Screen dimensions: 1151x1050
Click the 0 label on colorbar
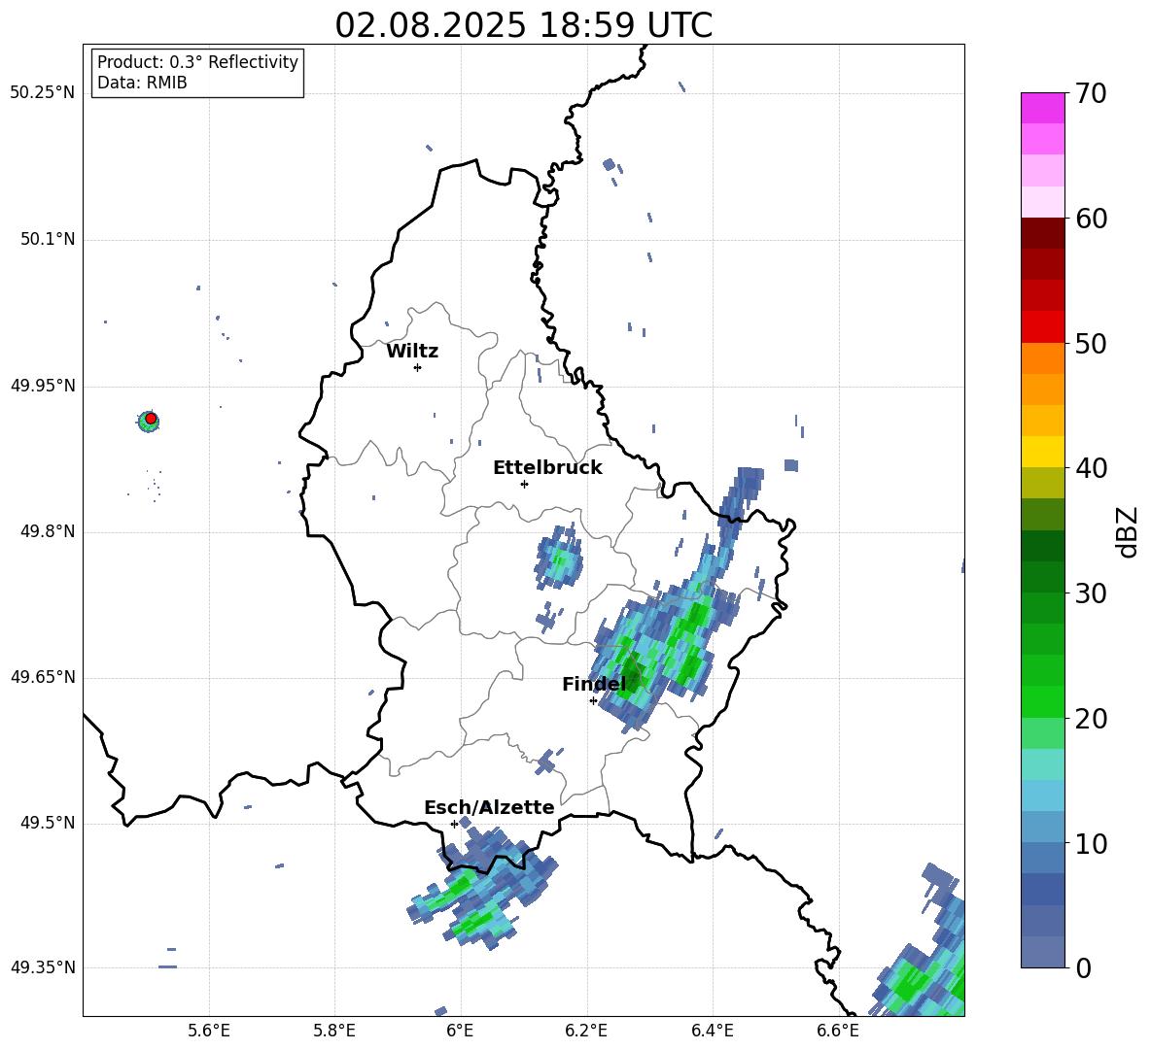[x=1083, y=968]
